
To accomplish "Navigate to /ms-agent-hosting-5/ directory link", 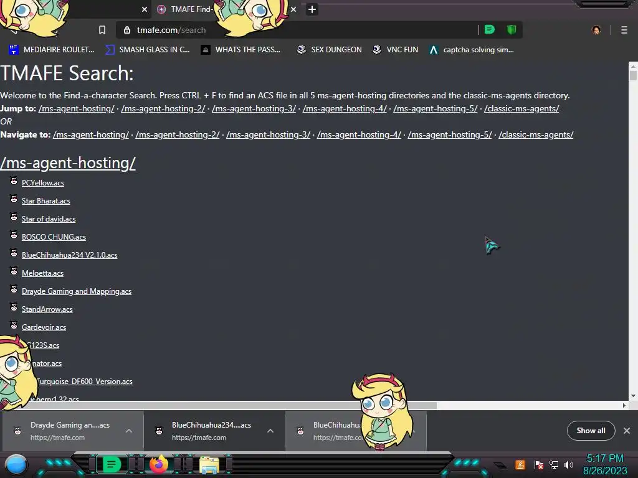I will point(450,134).
